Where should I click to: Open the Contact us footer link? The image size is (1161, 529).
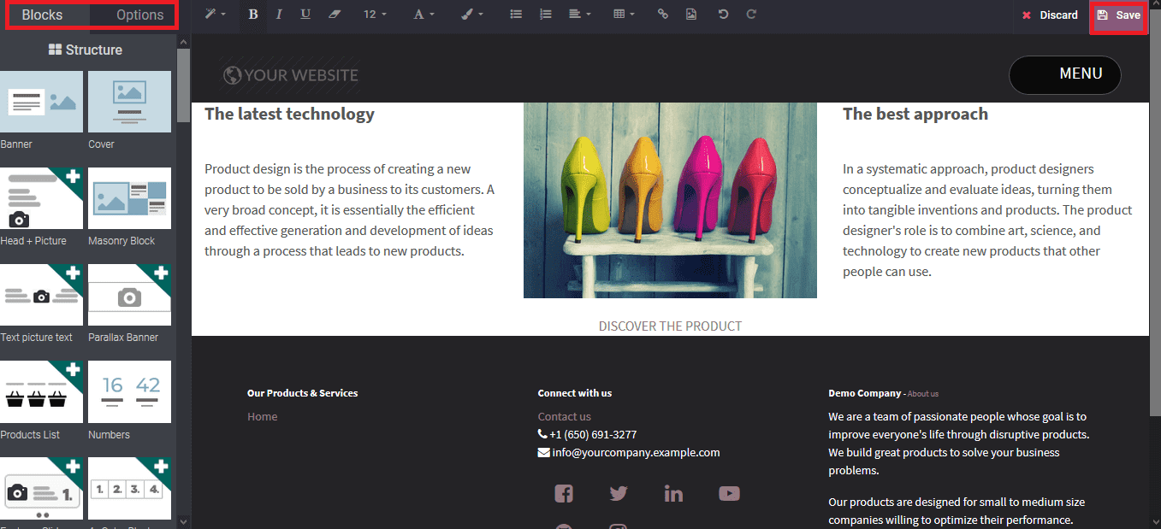(x=564, y=417)
